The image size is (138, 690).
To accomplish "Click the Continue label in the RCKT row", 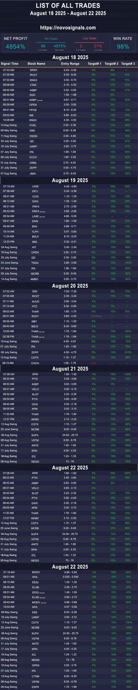I will 96,316.
